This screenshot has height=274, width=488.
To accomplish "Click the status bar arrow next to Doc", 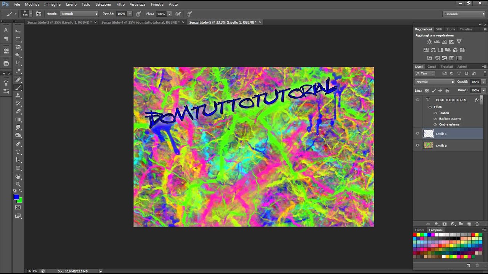I will point(100,271).
